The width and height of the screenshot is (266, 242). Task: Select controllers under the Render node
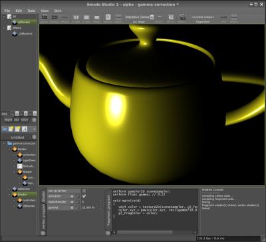point(29,155)
